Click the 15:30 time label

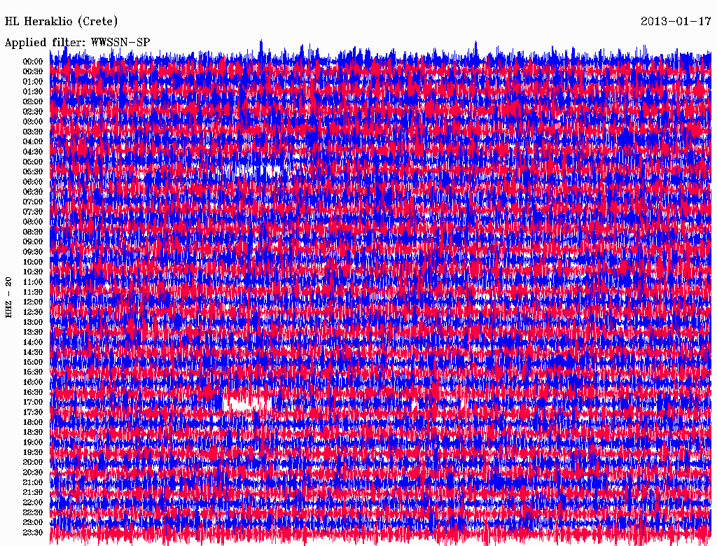[33, 372]
